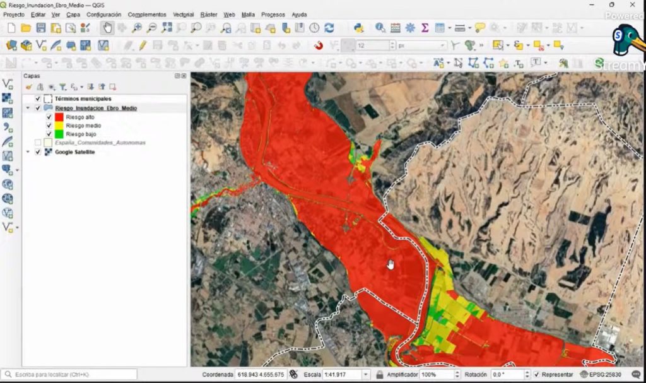
Task: Open the Ráster menu
Action: point(209,15)
